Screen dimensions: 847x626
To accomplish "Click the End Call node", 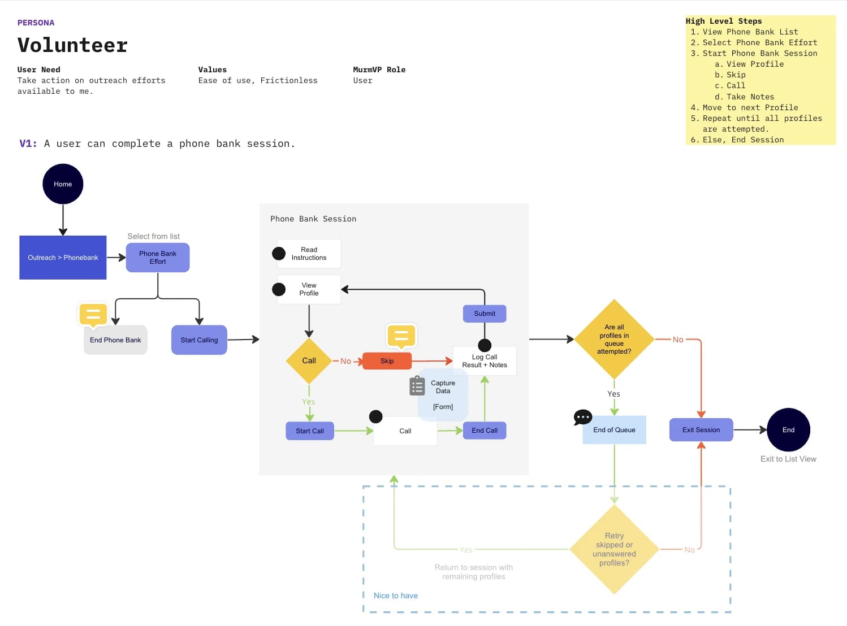I will [485, 431].
